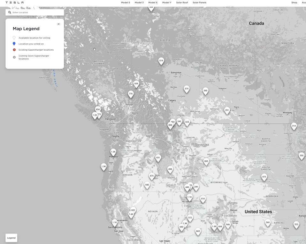The image size is (306, 244).
Task: Click the gray 'Coming Soon Supercharger' icon
Action: coord(14,57)
